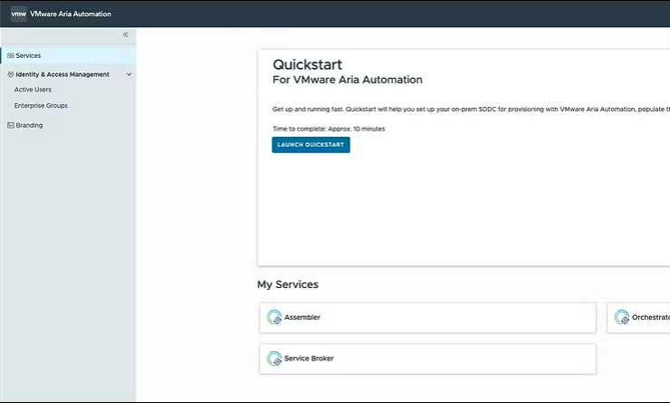Click the Branding image icon in the sidebar
Viewport: 670px width, 403px height.
[11, 125]
